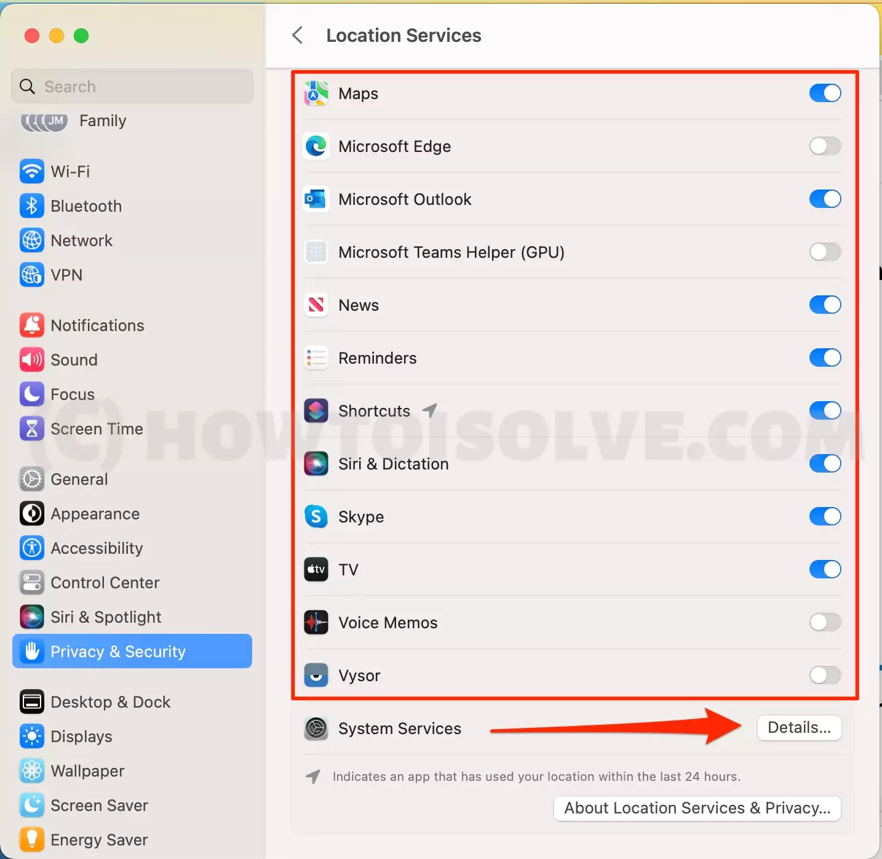Enable location for Microsoft Edge

pyautogui.click(x=825, y=146)
